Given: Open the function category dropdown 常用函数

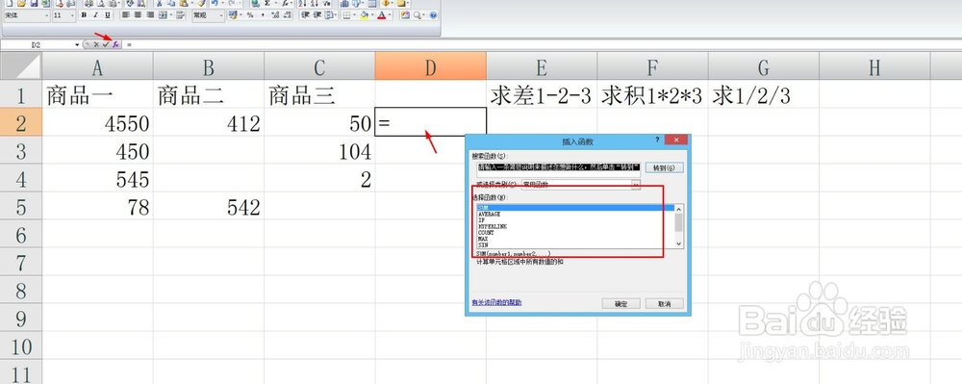Looking at the screenshot, I should 636,184.
